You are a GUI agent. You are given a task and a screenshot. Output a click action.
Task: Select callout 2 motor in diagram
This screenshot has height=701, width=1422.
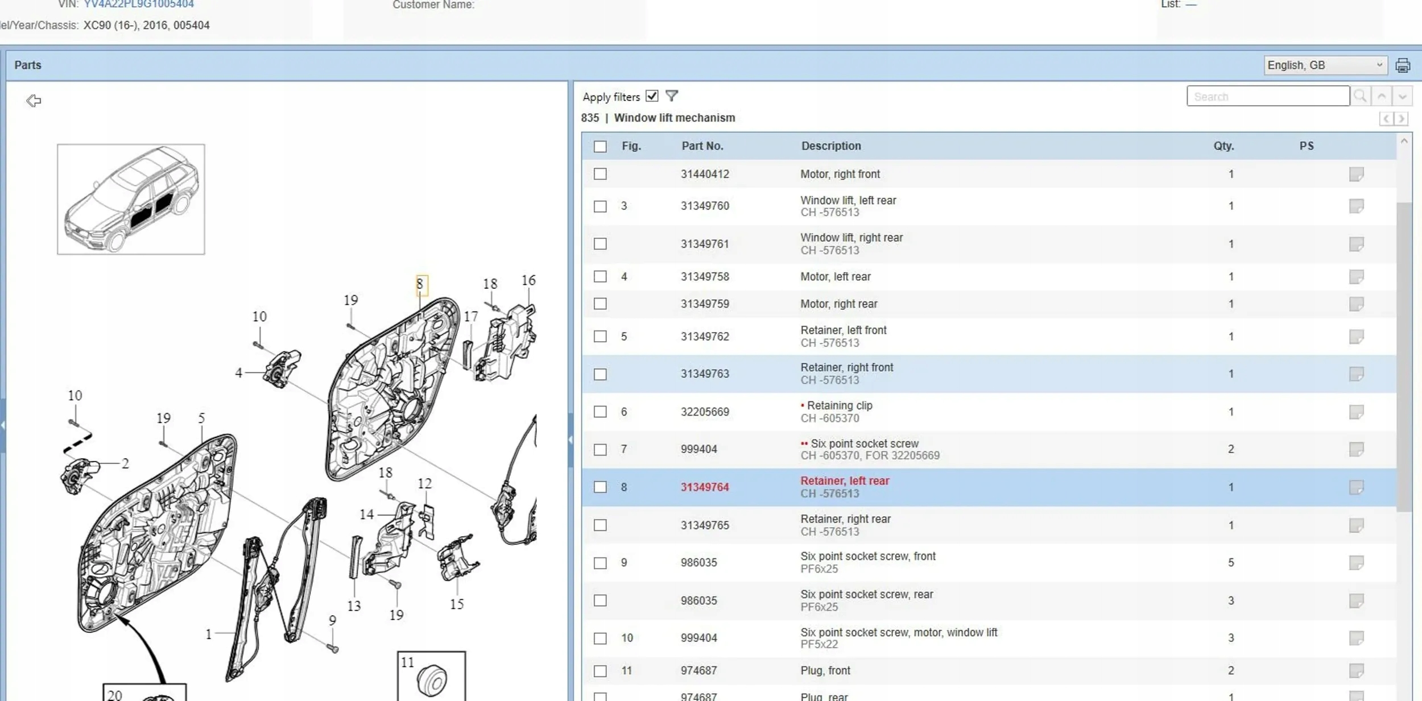point(125,464)
